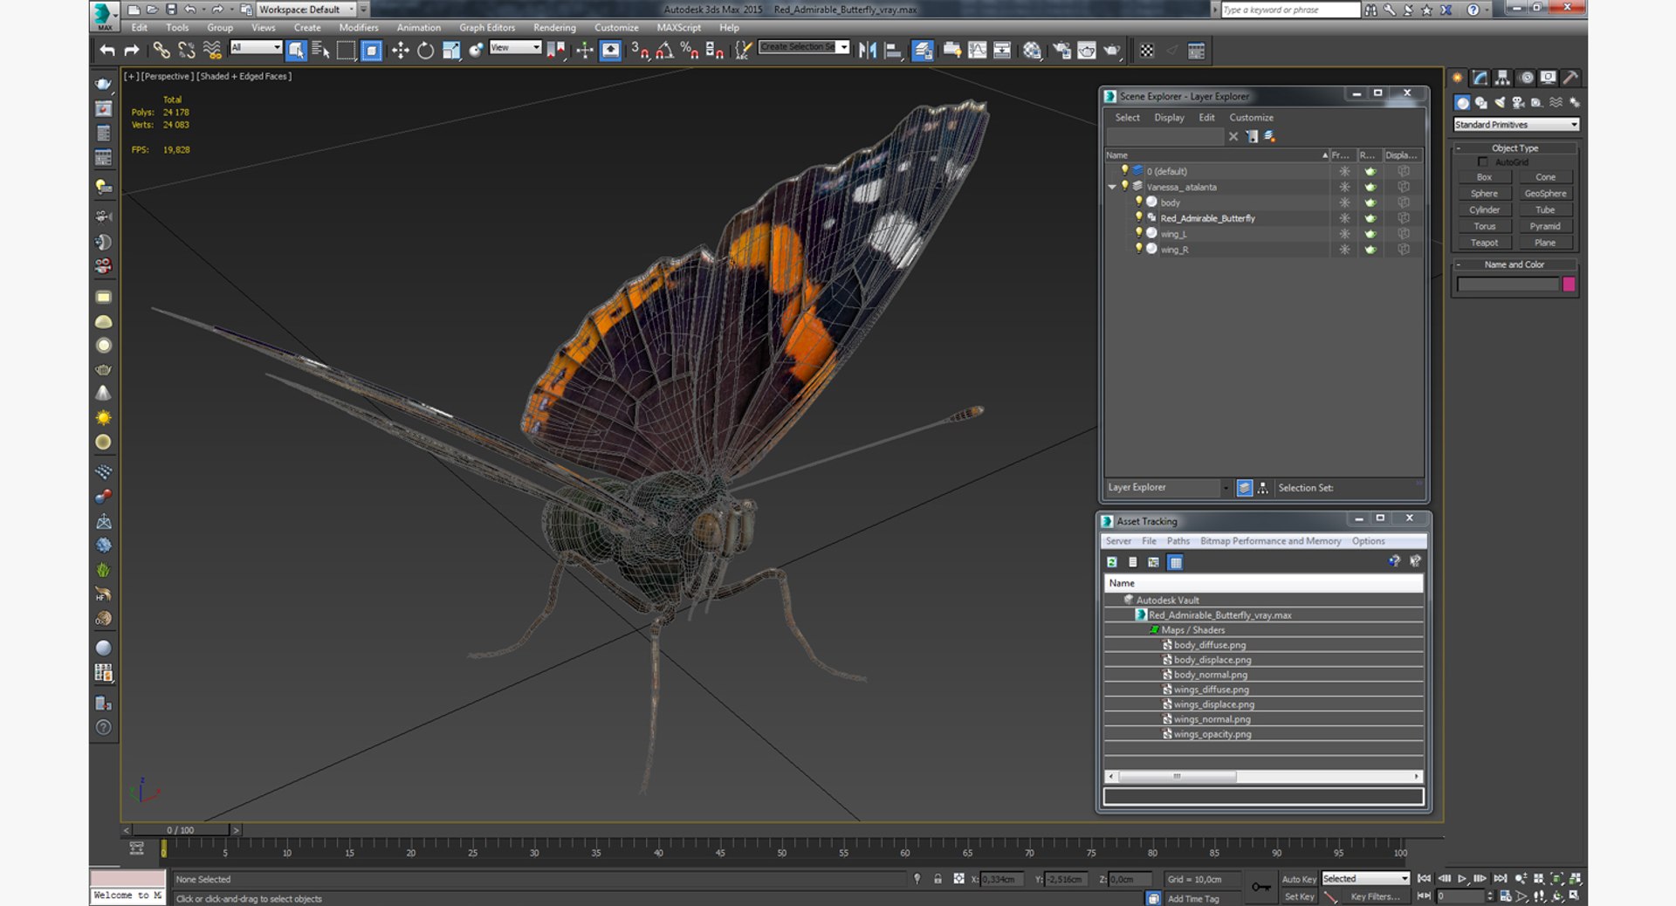1676x906 pixels.
Task: Activate Select and Scale tool
Action: pos(450,51)
